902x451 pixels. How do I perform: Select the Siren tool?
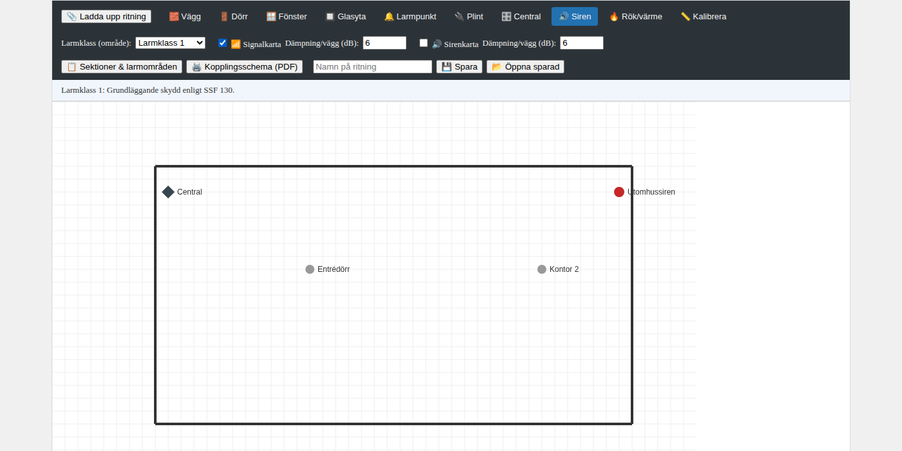[x=575, y=17]
